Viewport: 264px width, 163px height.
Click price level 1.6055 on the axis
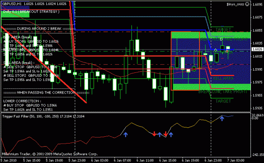point(258,30)
